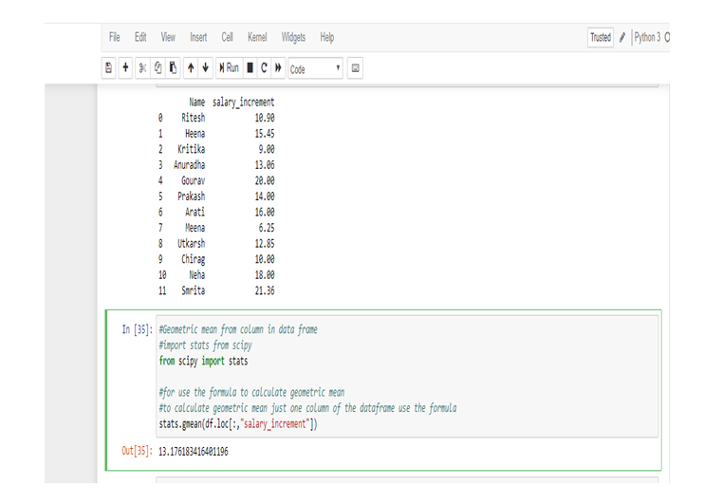Interrupt the kernel with the stop icon
The height and width of the screenshot is (504, 722).
250,68
